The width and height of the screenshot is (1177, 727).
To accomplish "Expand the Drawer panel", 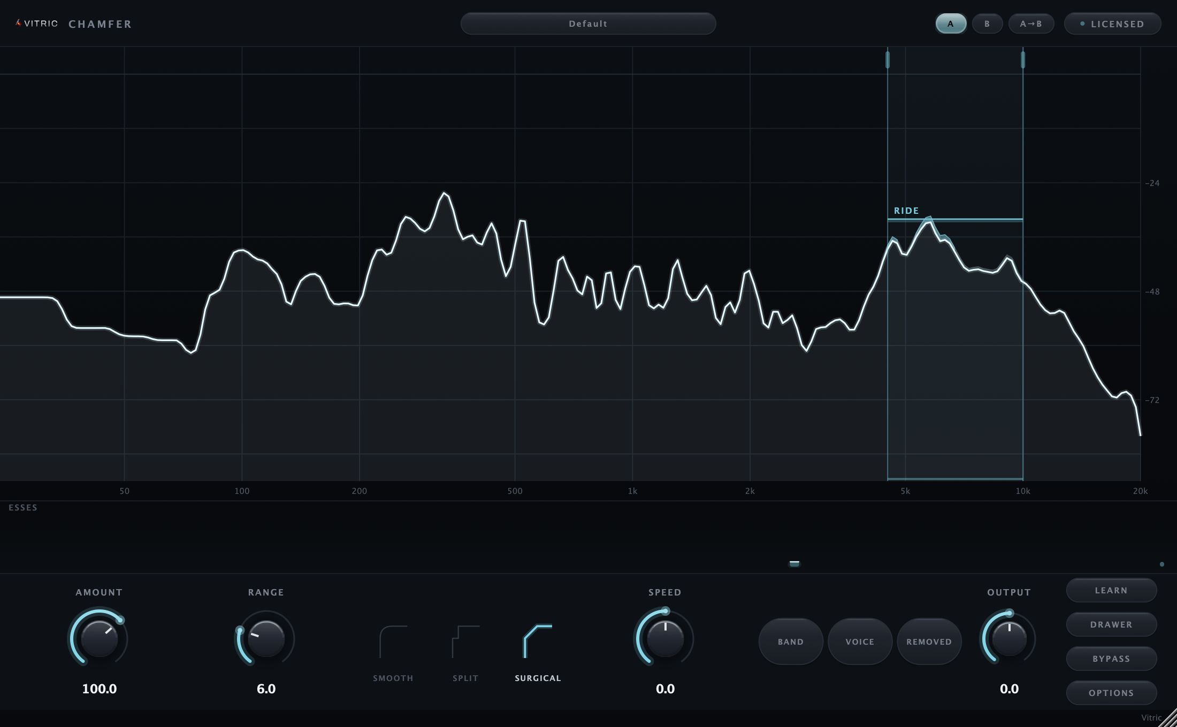I will (x=1111, y=624).
